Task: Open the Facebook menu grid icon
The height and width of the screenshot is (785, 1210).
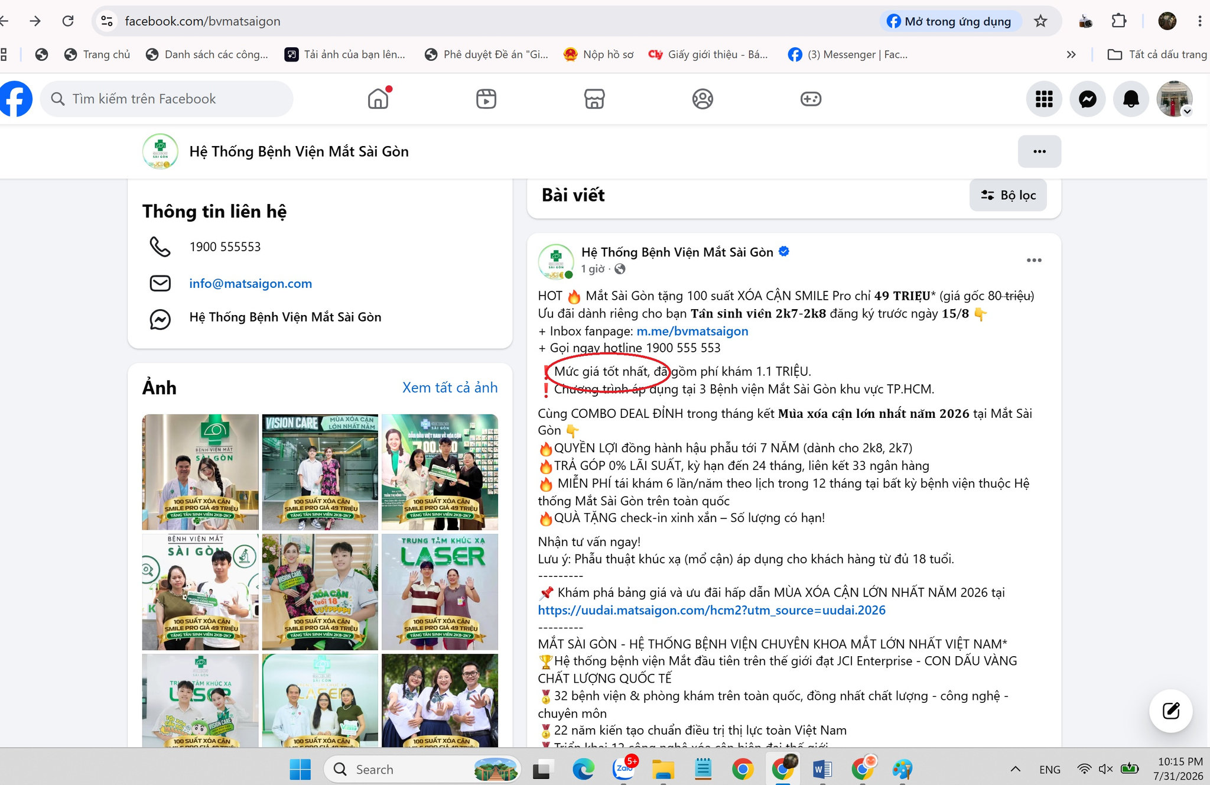Action: click(1044, 99)
